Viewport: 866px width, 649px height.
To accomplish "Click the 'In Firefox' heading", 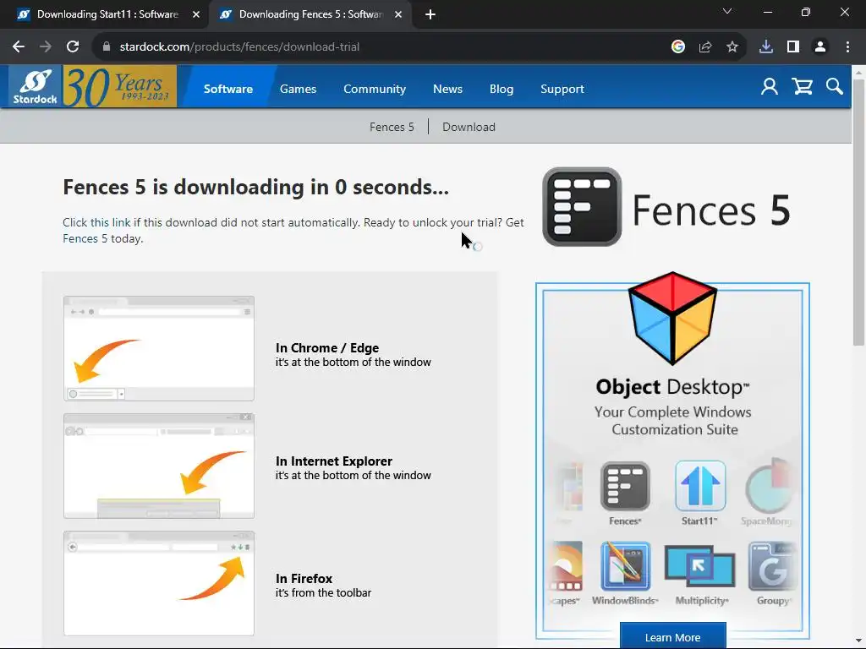I will [304, 578].
